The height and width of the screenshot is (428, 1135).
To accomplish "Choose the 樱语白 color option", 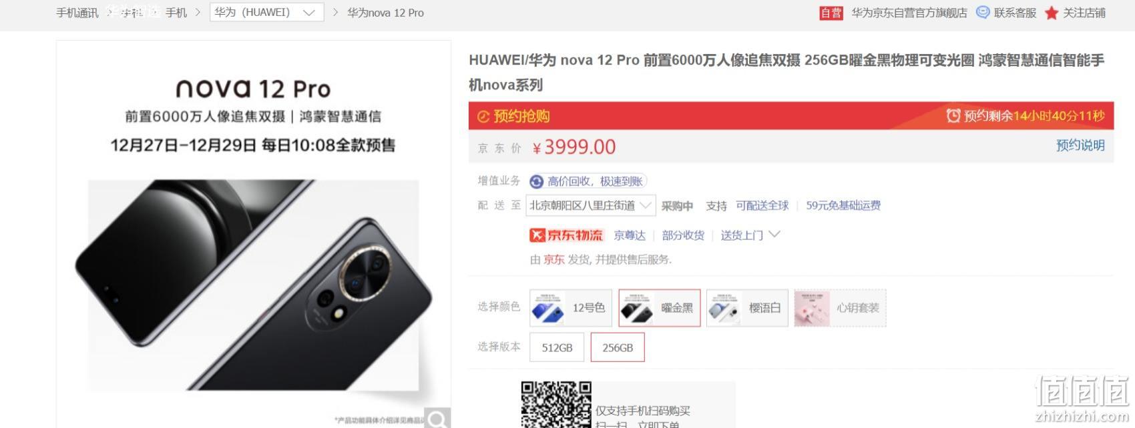I will click(747, 308).
